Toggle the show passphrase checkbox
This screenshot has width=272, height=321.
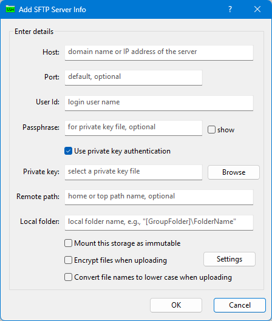(211, 130)
